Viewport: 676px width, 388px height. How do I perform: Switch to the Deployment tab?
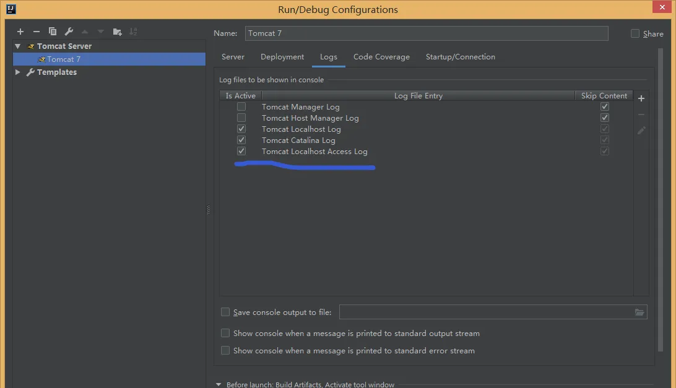[282, 57]
